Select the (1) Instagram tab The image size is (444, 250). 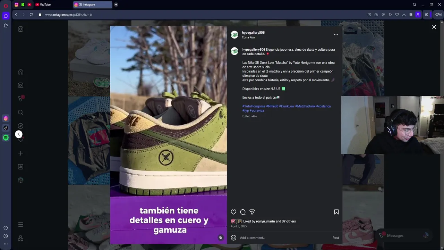click(93, 5)
